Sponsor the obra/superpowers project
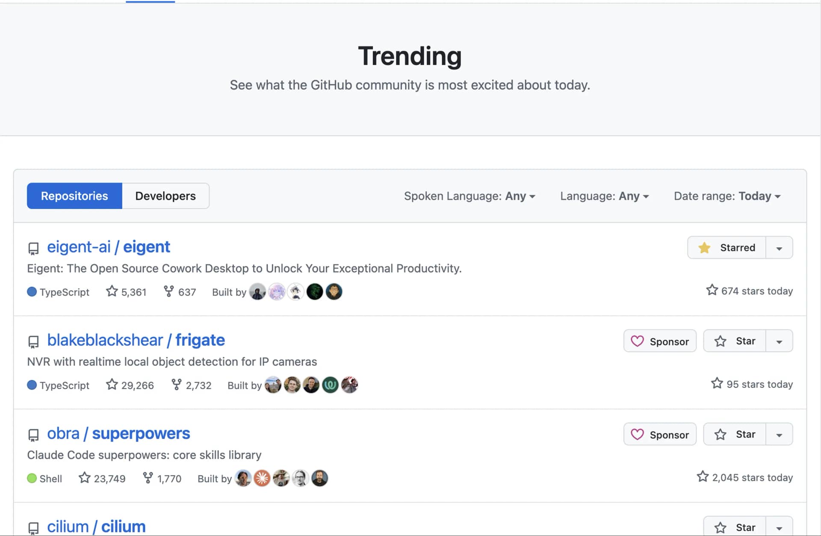Viewport: 821px width, 536px height. click(659, 434)
